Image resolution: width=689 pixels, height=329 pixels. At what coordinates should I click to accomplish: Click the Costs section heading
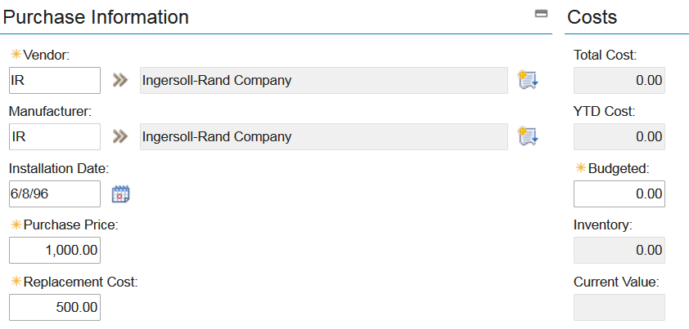[x=592, y=16]
